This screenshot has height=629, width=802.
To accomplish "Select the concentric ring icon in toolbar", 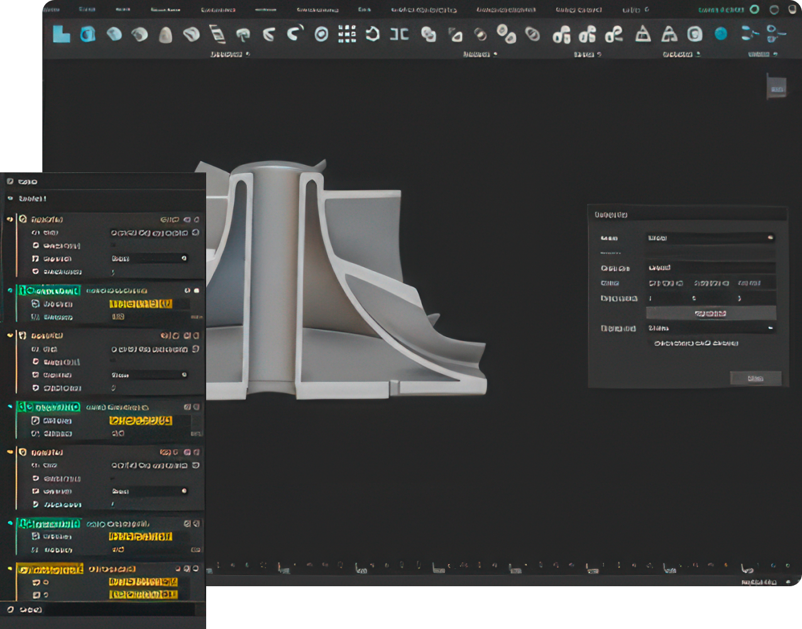I will (x=321, y=34).
